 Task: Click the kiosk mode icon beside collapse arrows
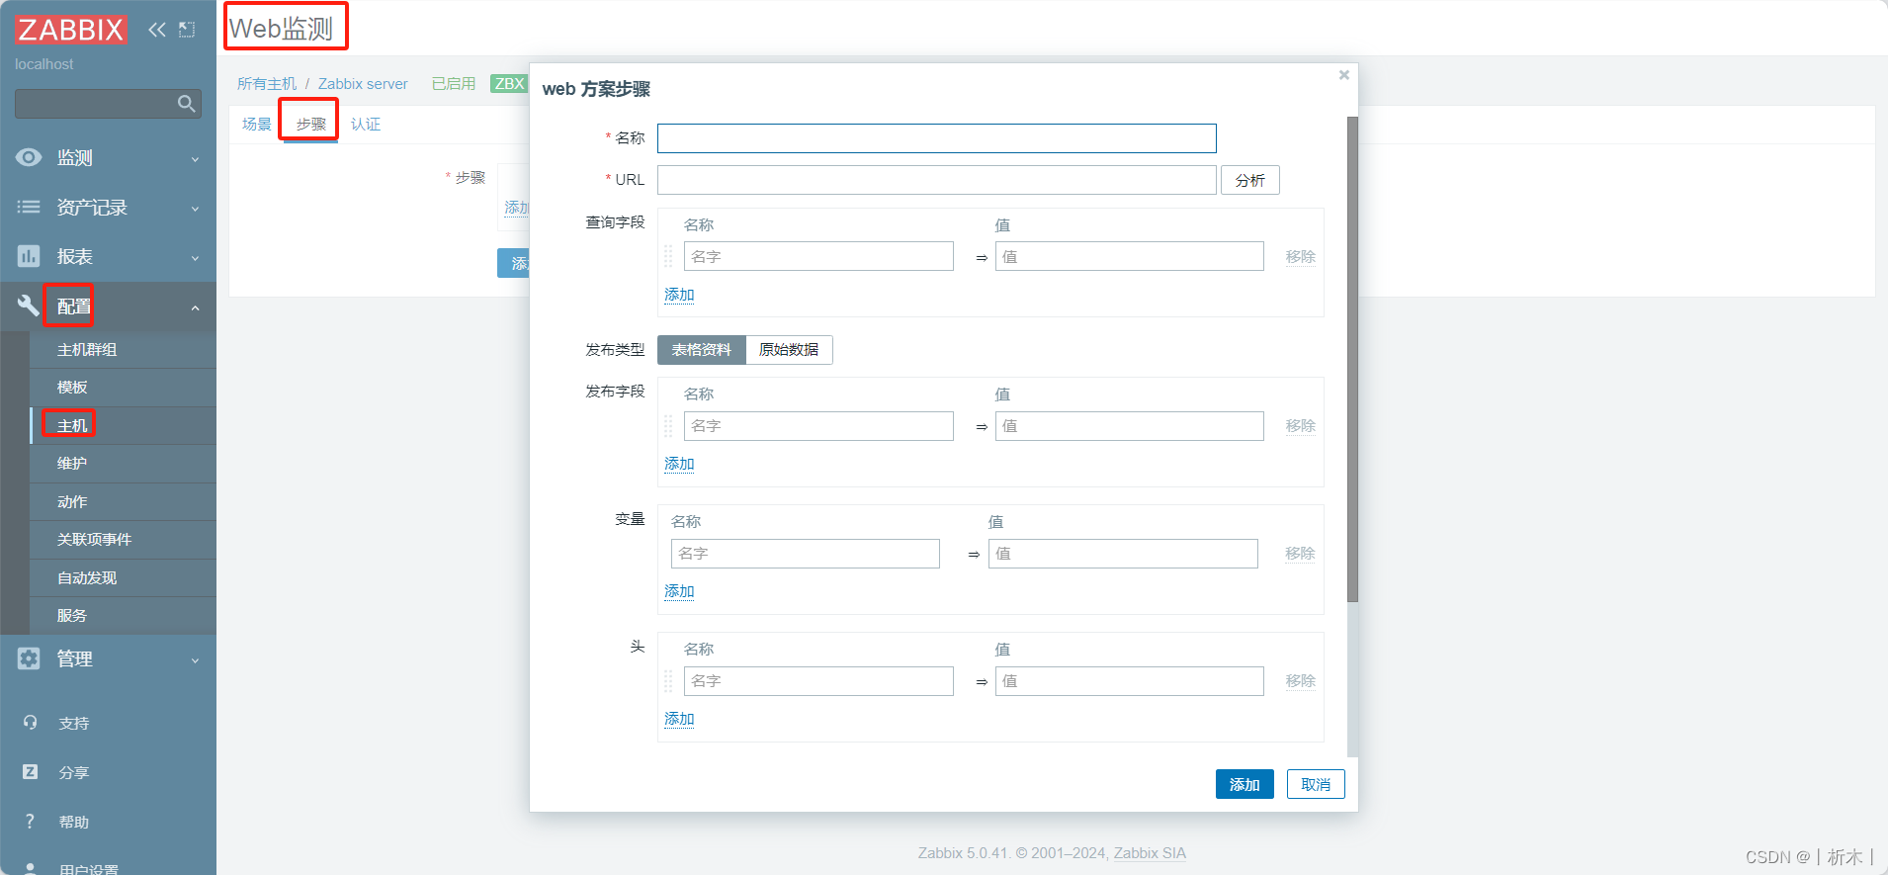tap(187, 30)
